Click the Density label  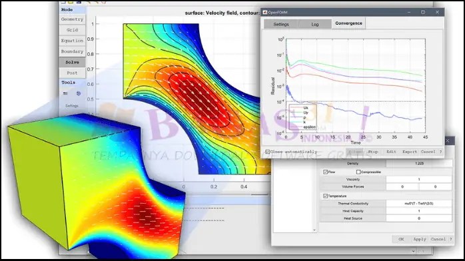coord(352,164)
